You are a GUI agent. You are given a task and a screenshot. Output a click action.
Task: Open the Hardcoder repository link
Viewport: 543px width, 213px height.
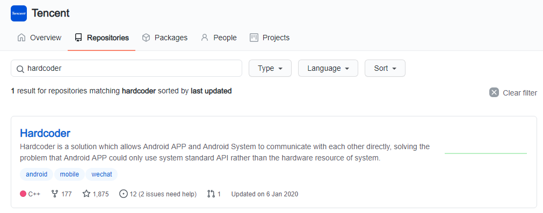coord(45,133)
